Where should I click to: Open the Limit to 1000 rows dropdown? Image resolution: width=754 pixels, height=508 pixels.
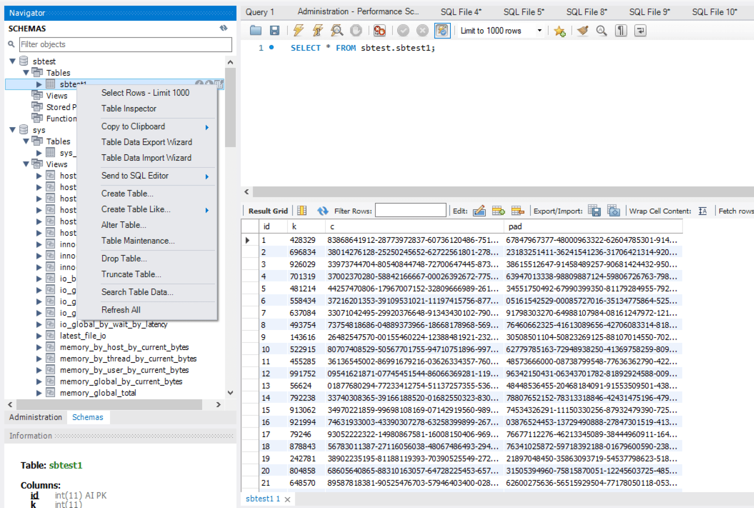540,31
